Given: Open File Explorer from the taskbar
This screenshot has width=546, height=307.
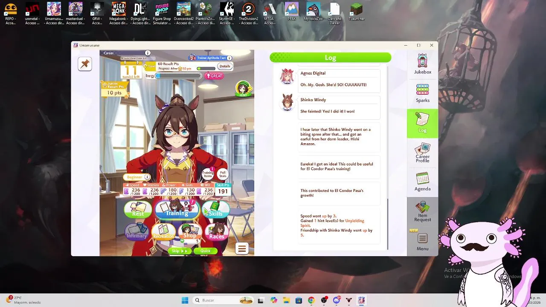Looking at the screenshot, I should pyautogui.click(x=286, y=300).
